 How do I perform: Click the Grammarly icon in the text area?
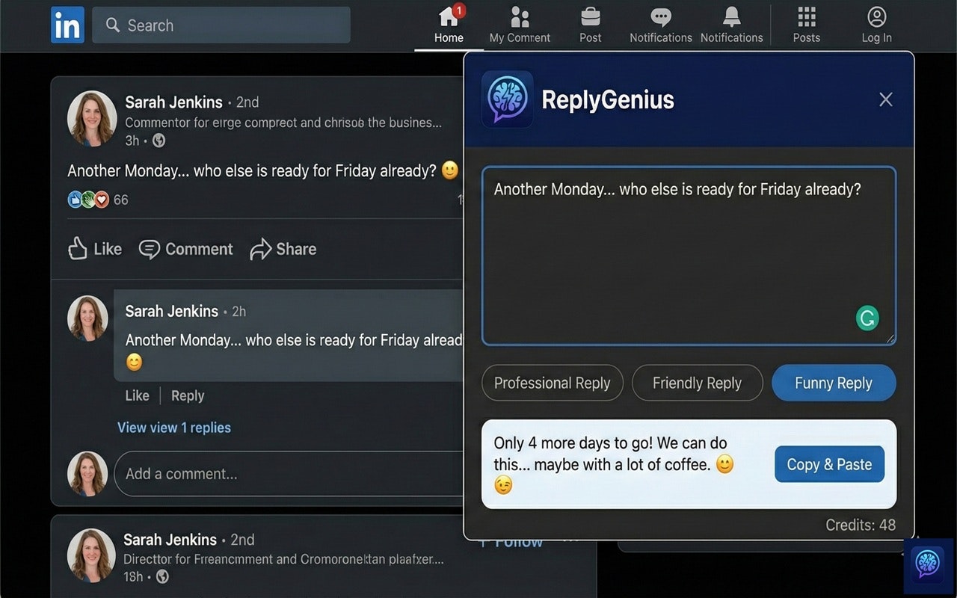(x=867, y=318)
